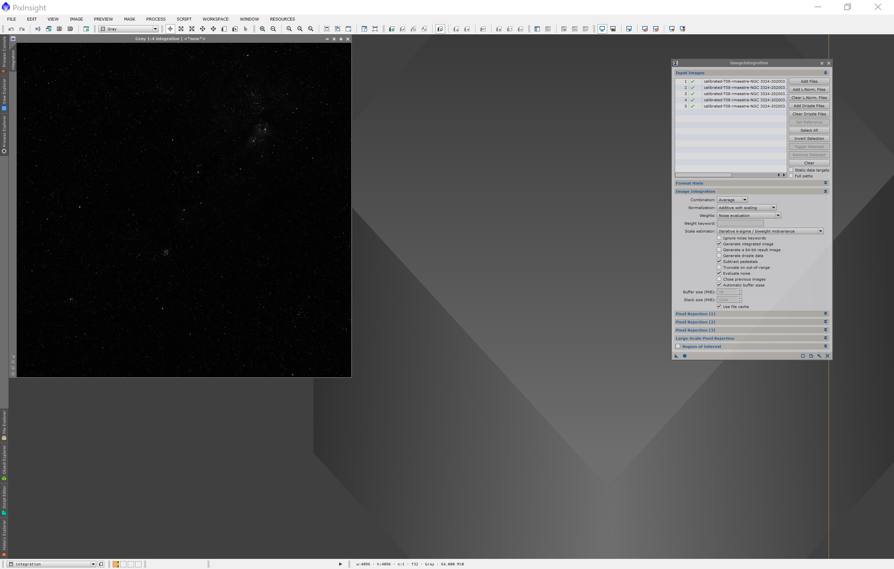This screenshot has width=894, height=569.
Task: Open the RESOURCES menu
Action: 282,19
